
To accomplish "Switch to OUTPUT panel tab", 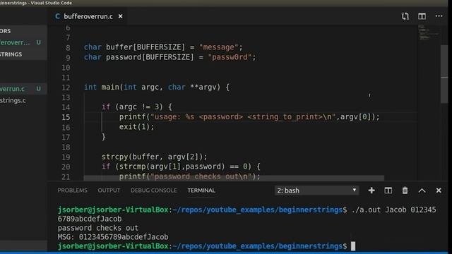I will click(109, 190).
